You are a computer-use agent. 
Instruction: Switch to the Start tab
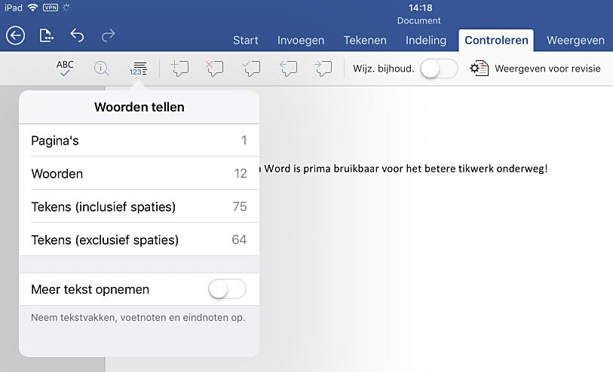246,40
